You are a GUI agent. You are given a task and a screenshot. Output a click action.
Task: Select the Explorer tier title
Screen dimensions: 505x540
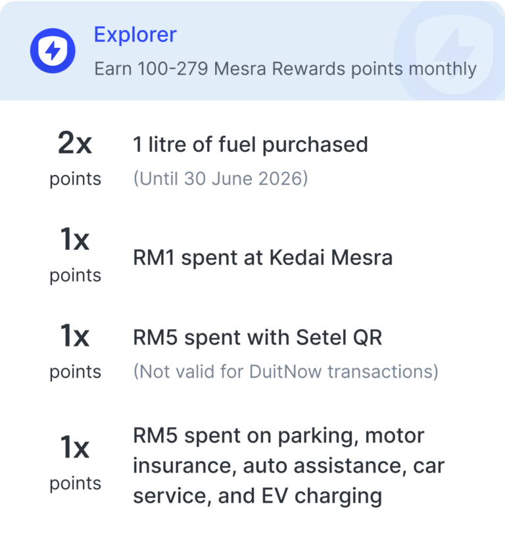click(x=135, y=34)
